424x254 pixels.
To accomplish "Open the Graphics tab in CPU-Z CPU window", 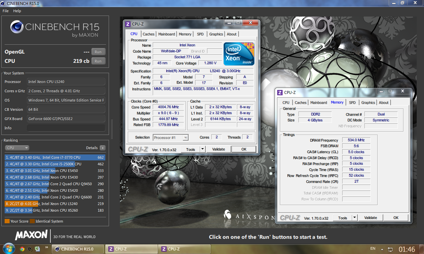I will coord(216,34).
